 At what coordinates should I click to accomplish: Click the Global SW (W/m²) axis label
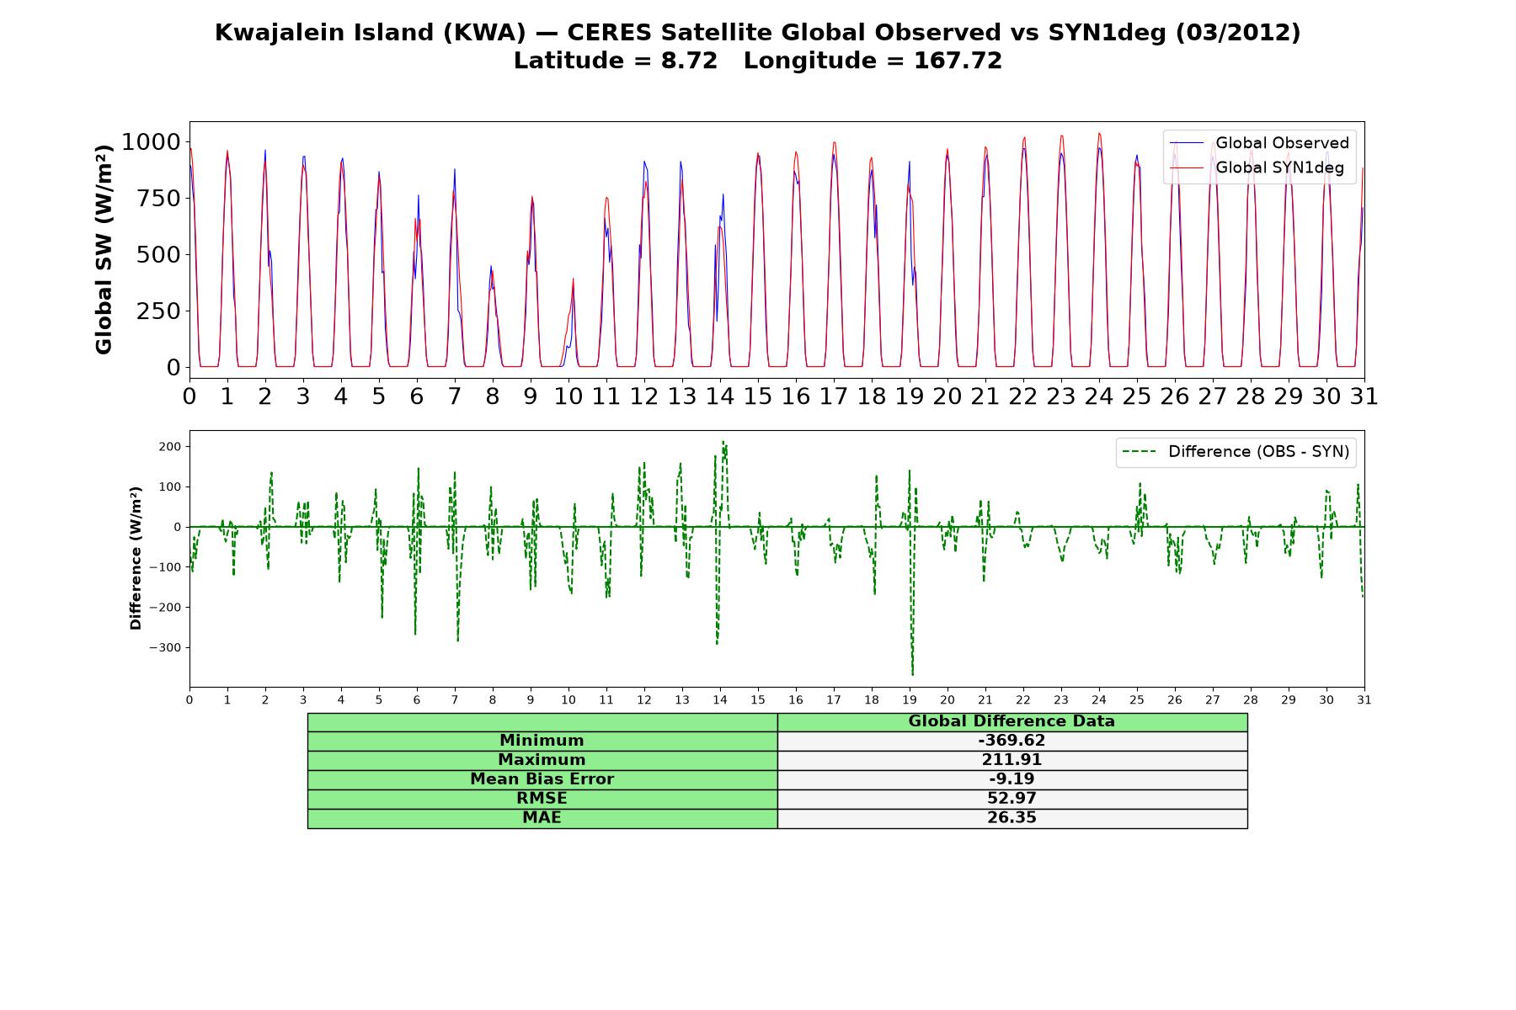[104, 250]
